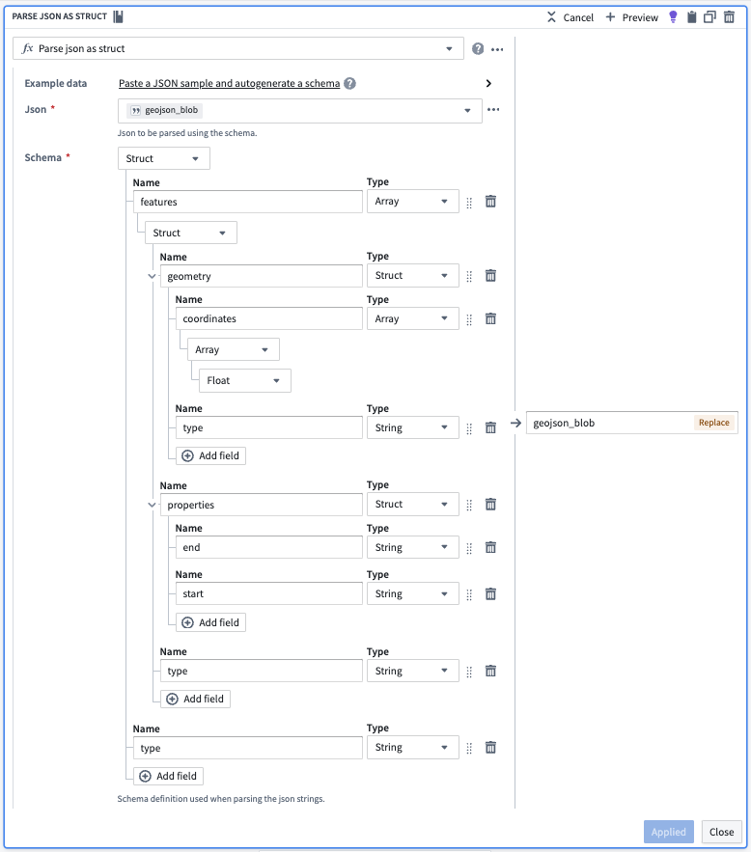Collapse the properties struct

click(x=152, y=506)
